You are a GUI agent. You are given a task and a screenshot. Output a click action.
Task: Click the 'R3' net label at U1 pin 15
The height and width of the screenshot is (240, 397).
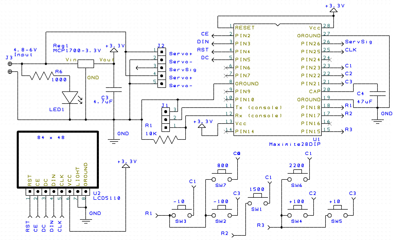tap(349, 130)
